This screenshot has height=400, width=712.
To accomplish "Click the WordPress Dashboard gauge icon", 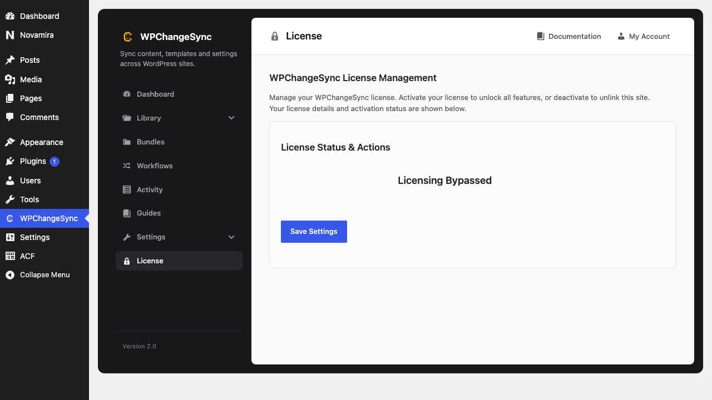I will pos(10,16).
